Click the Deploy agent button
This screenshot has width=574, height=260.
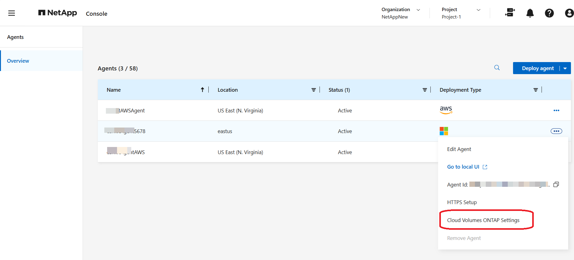537,68
